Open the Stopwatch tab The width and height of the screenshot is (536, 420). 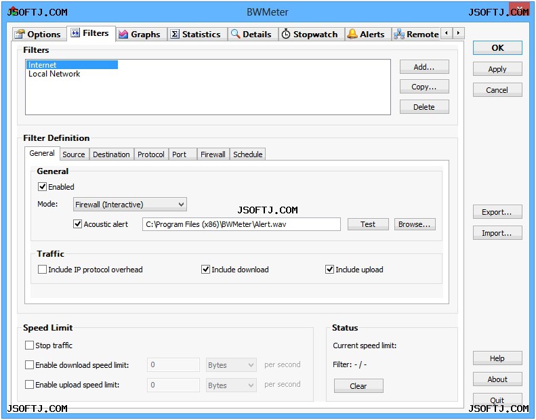311,35
